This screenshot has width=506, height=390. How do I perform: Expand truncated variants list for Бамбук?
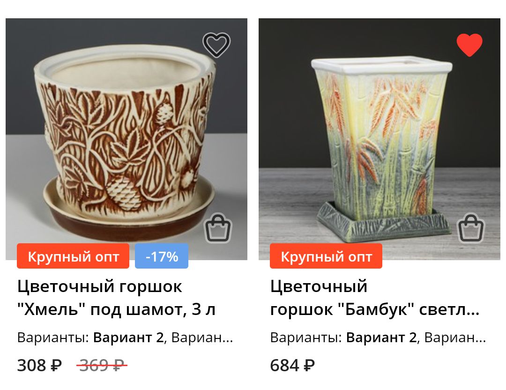(455, 337)
